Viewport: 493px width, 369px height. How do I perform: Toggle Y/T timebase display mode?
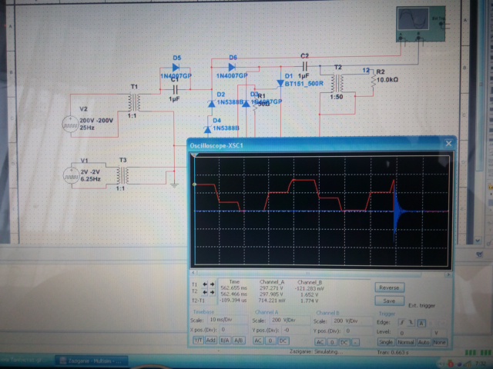(196, 341)
